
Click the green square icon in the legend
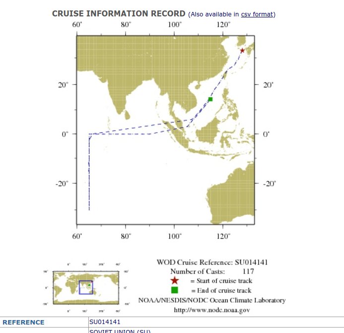point(174,290)
